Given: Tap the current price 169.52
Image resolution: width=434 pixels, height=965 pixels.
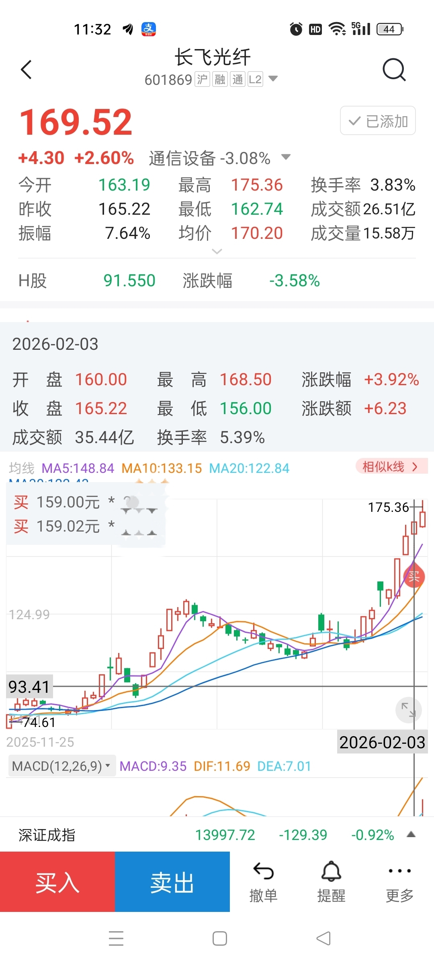Looking at the screenshot, I should tap(76, 122).
